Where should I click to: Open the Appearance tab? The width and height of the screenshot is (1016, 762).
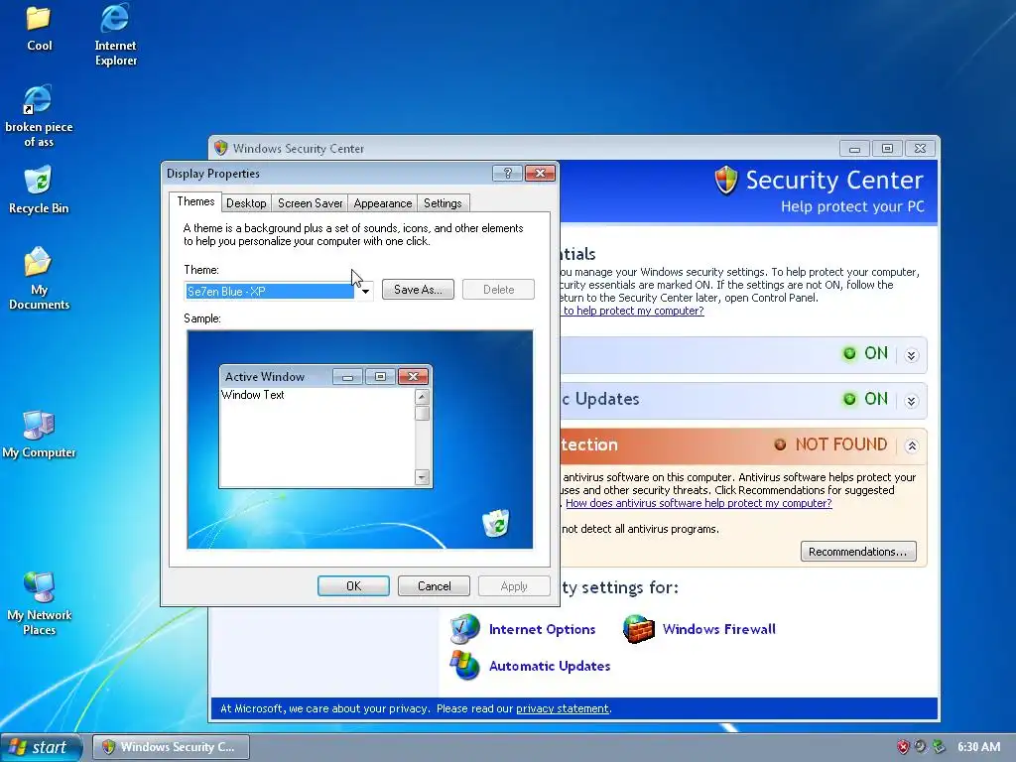pos(382,202)
